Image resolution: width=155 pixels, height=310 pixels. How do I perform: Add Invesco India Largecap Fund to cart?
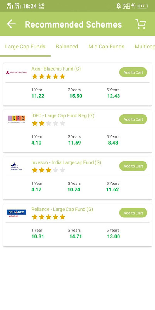point(133,166)
